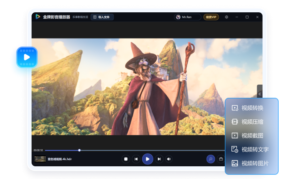The height and width of the screenshot is (179, 291).
Task: Click the large blue player app icon
Action: point(27,57)
